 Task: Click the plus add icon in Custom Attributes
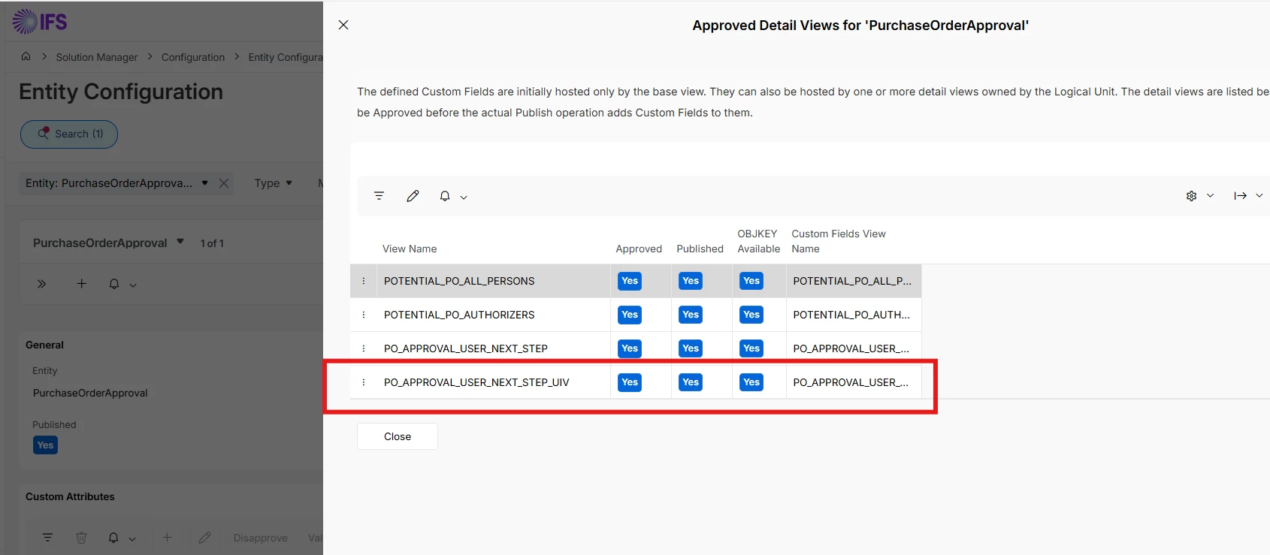167,537
